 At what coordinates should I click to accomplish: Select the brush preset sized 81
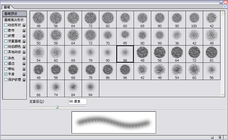[212, 54]
